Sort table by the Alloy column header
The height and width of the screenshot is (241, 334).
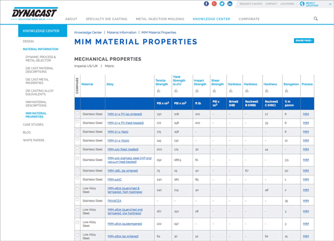(x=110, y=84)
